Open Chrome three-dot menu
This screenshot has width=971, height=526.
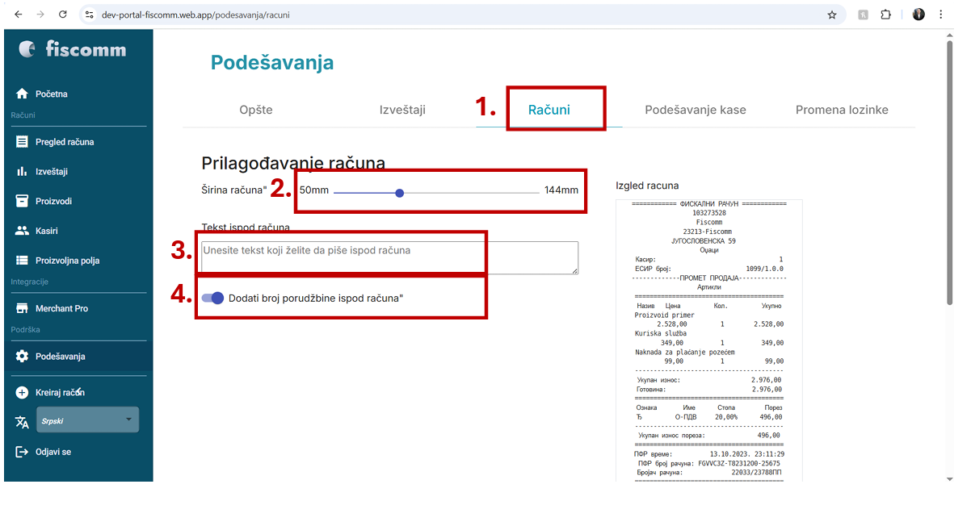(940, 15)
